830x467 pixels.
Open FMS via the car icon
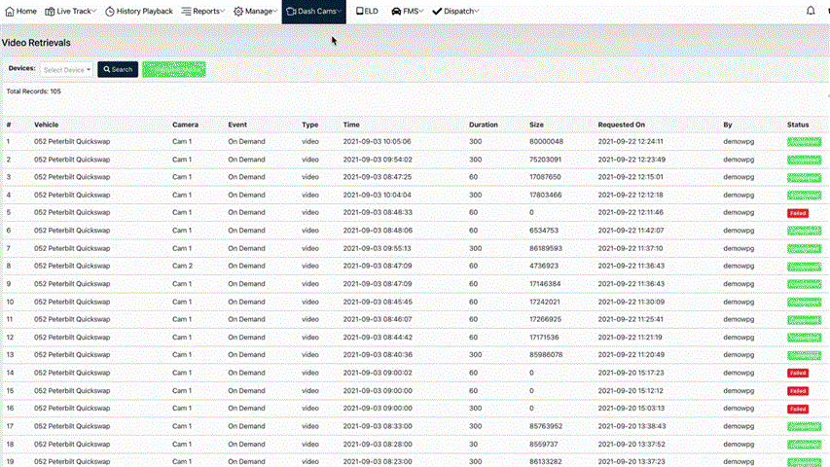[396, 11]
